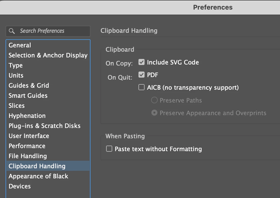This screenshot has height=198, width=280.
Task: Select the Preserve Paths radio button
Action: click(x=154, y=100)
